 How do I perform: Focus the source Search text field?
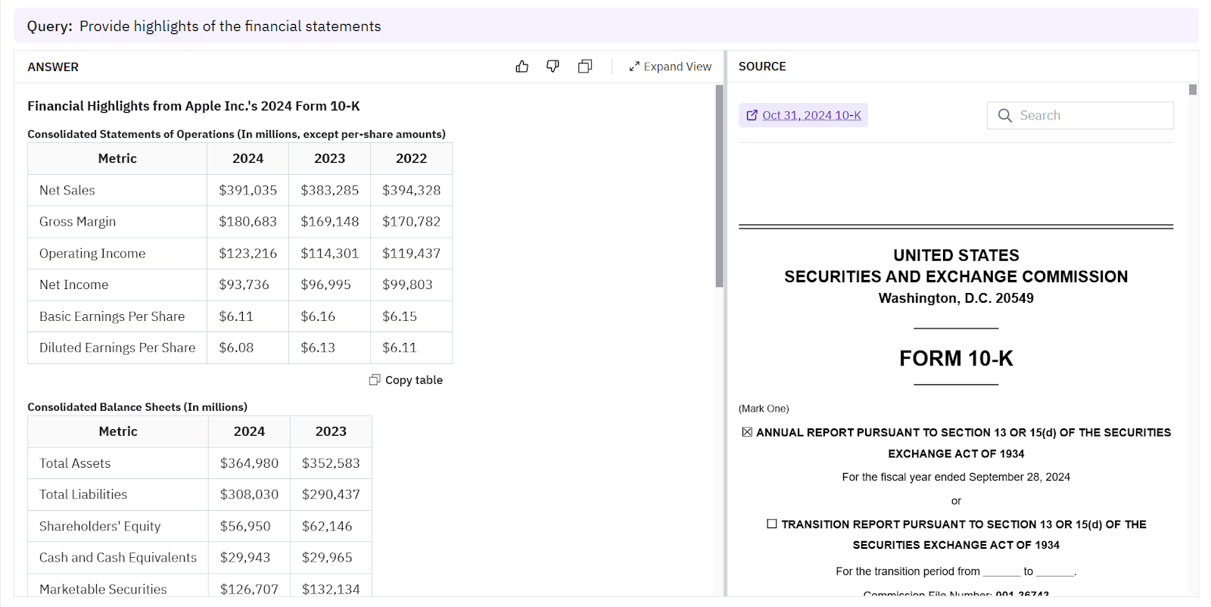(x=1090, y=116)
